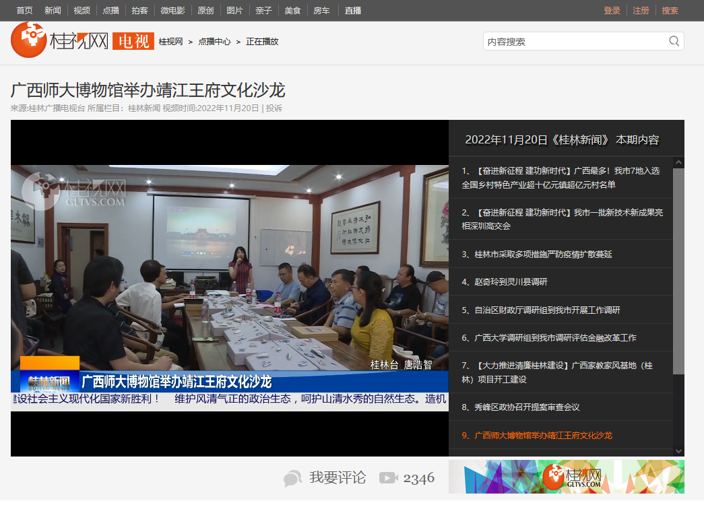Click the video player area
This screenshot has width=704, height=505.
(229, 288)
